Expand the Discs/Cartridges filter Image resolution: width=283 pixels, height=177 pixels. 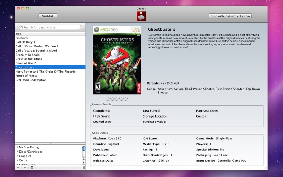click(x=17, y=152)
